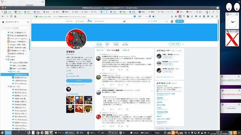
Task: Click the フォローする button on the profile
Action: [174, 44]
